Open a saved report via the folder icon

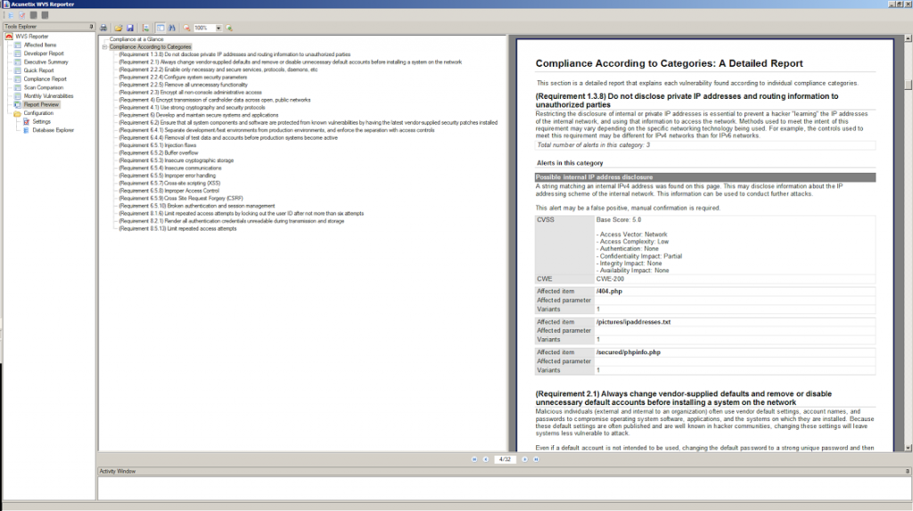click(119, 28)
